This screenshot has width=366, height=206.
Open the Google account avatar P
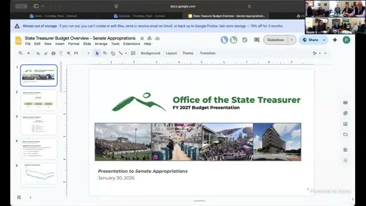point(347,40)
